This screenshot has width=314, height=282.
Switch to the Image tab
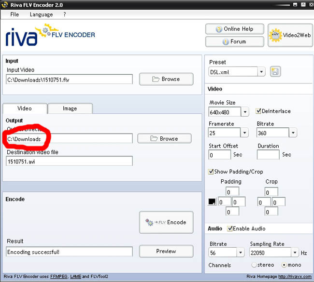[70, 108]
